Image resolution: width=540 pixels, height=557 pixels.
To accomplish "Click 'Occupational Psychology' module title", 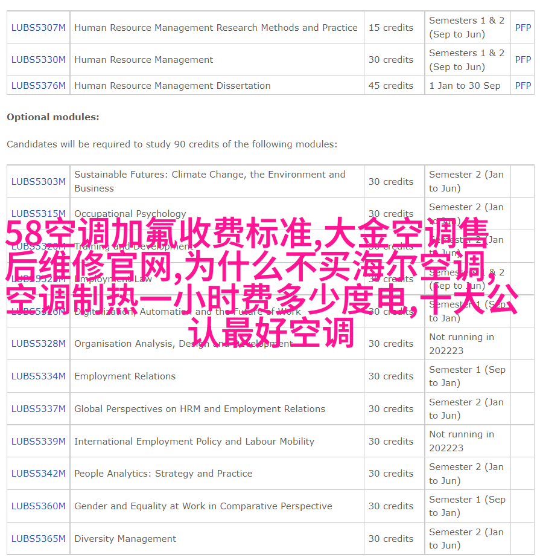I will tap(130, 213).
